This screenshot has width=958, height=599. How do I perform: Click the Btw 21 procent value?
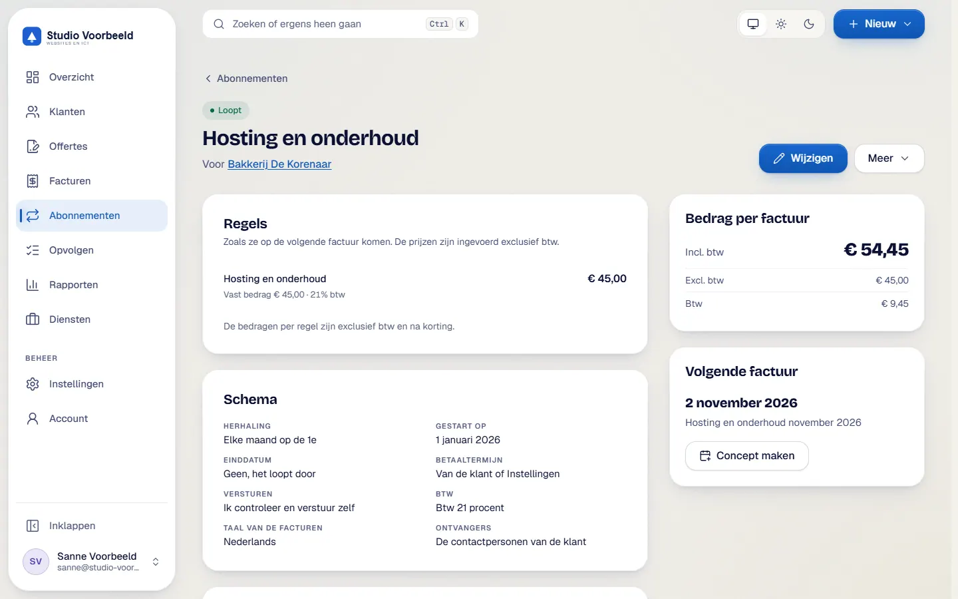coord(470,508)
